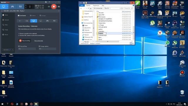Viewport: 188px width, 106px height.
Task: Click the Explorer search box
Action: point(128,8)
